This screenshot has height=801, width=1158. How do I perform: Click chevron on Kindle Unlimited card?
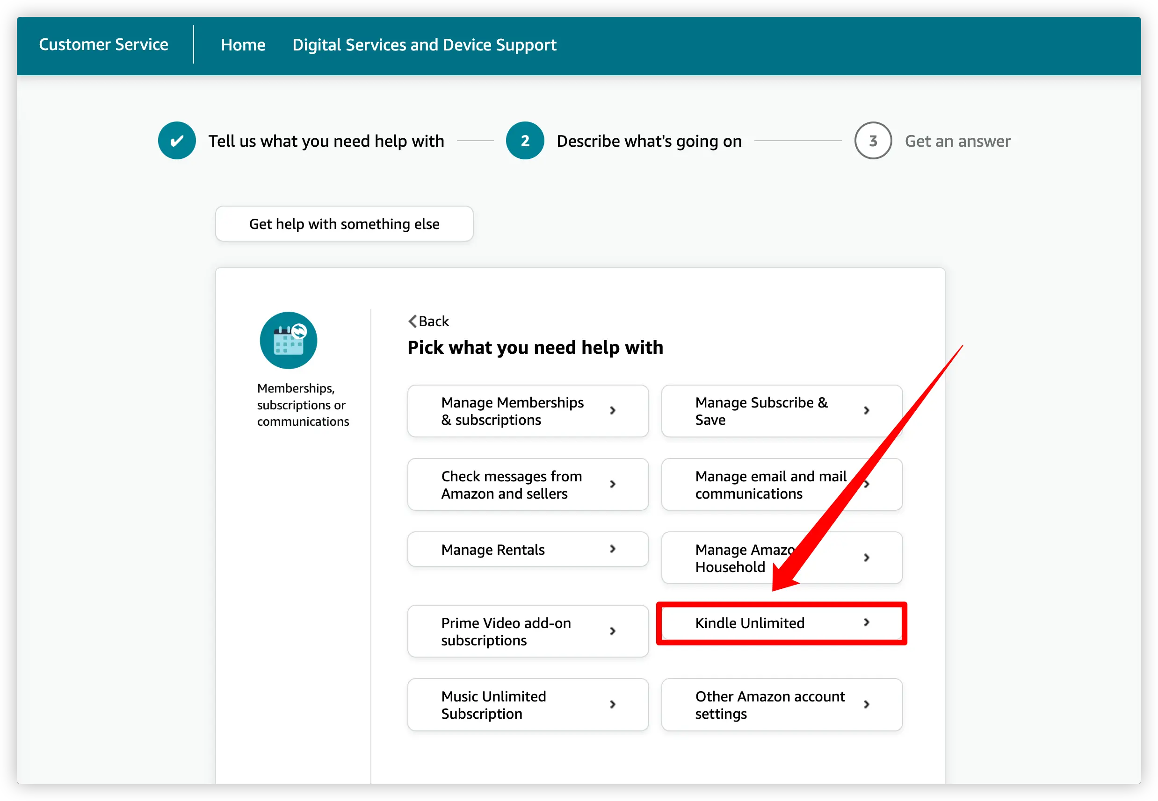point(867,622)
